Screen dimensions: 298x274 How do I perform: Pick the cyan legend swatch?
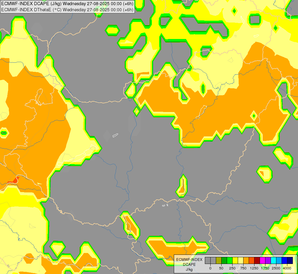point(273,261)
